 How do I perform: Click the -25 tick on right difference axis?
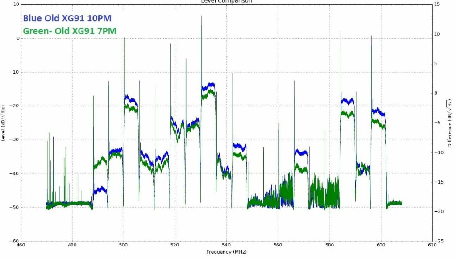439,241
